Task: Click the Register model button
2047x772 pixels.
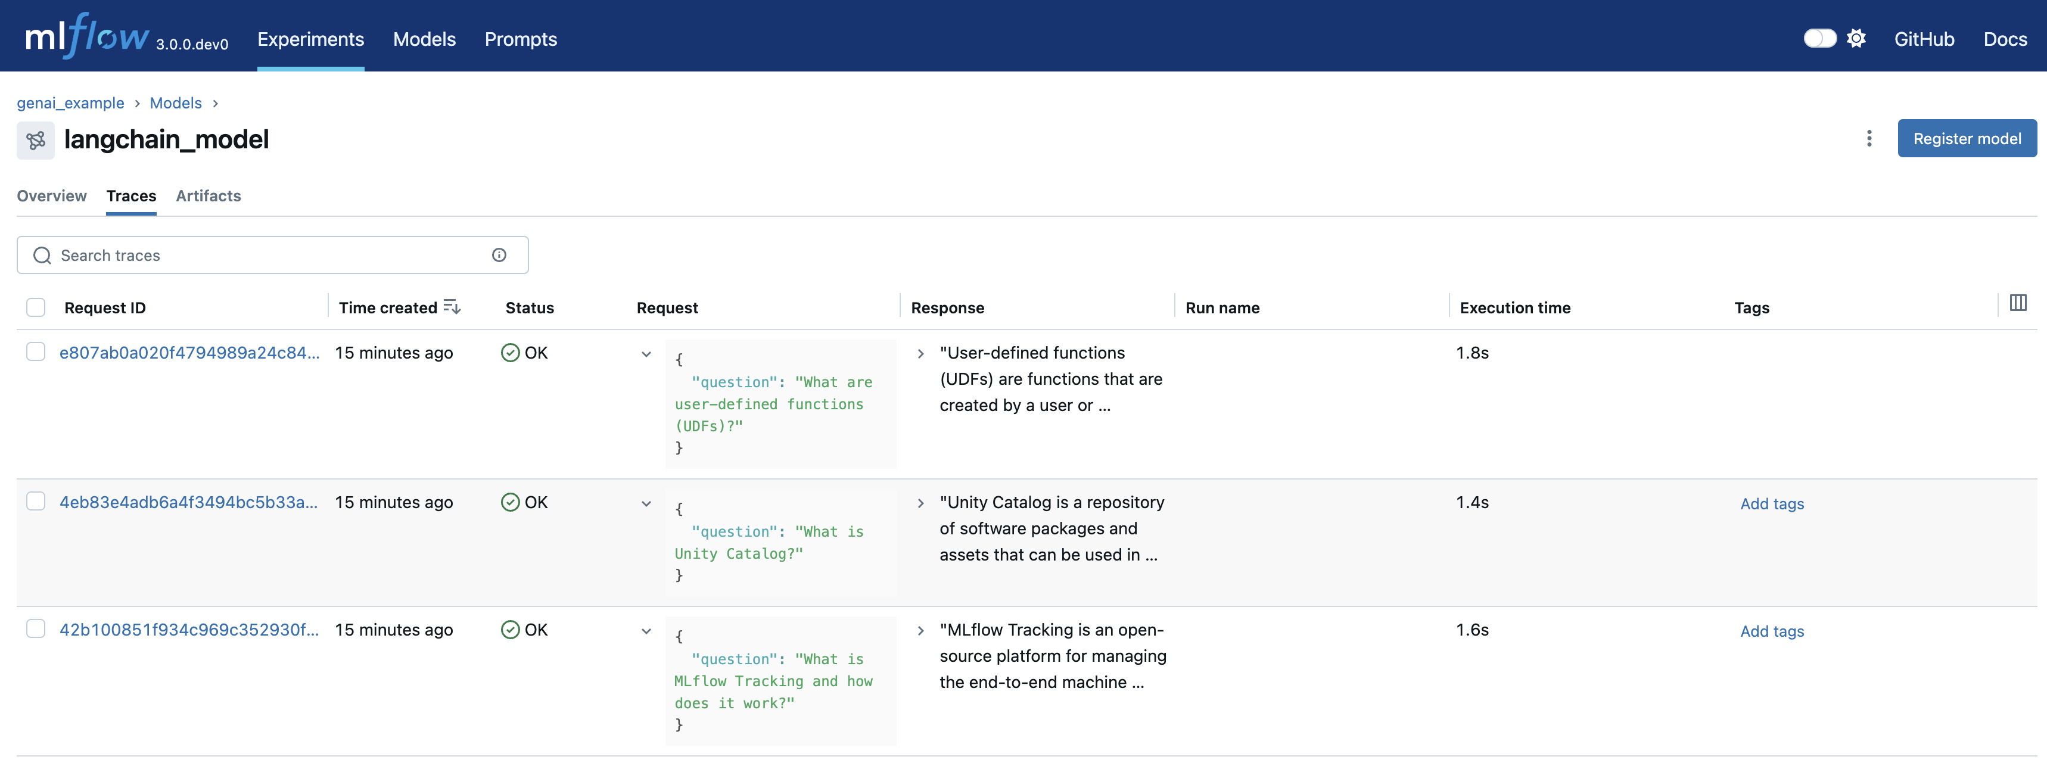Action: [1967, 138]
